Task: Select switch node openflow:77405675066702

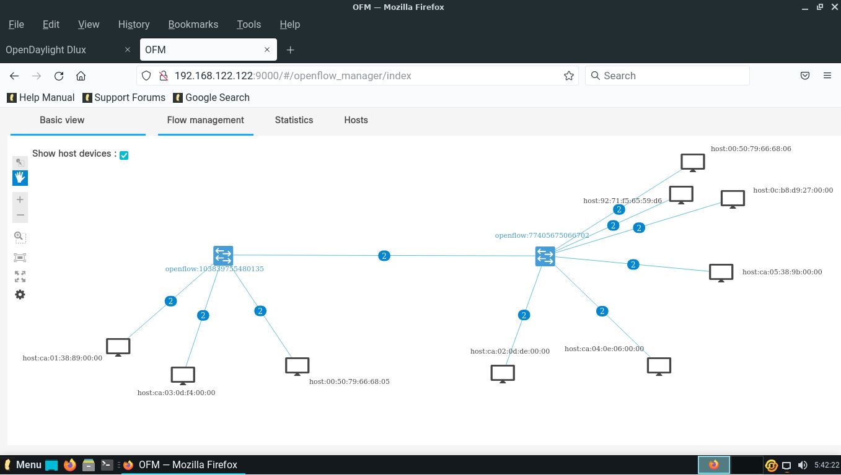Action: coord(545,256)
